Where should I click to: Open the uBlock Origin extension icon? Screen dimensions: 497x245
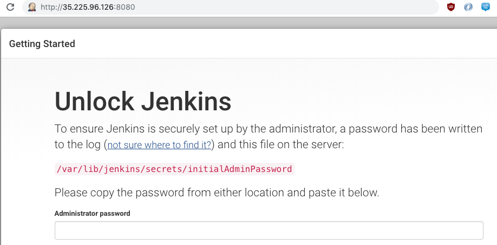(x=451, y=7)
